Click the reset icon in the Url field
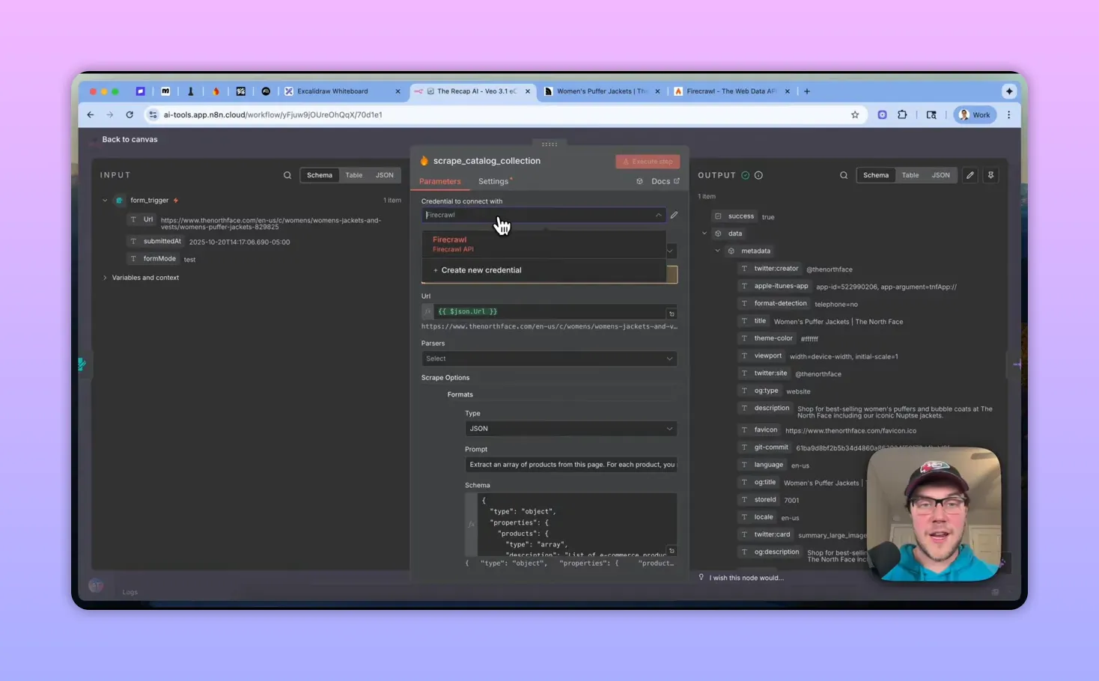Screen dimensions: 1099x681 tap(672, 314)
